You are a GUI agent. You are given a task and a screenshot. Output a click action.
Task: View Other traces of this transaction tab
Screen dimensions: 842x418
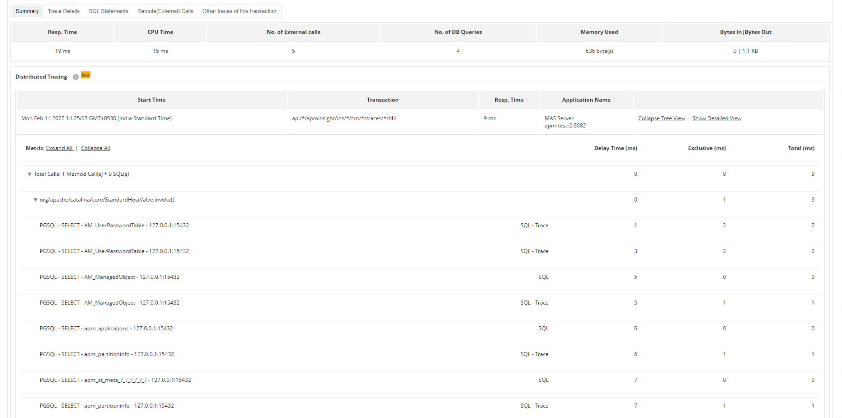click(x=240, y=11)
